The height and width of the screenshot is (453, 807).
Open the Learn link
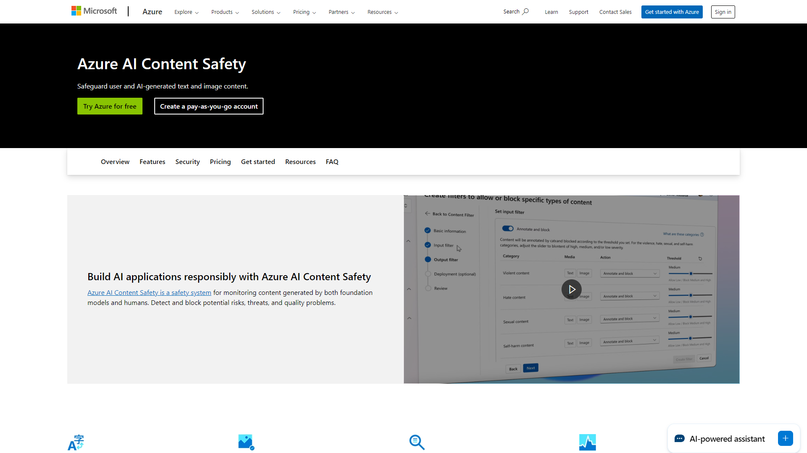click(551, 12)
